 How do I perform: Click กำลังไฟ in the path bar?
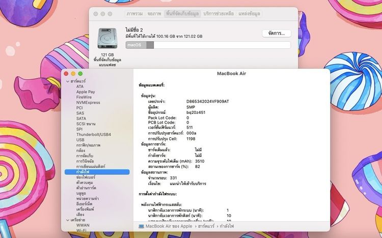pos(227,226)
